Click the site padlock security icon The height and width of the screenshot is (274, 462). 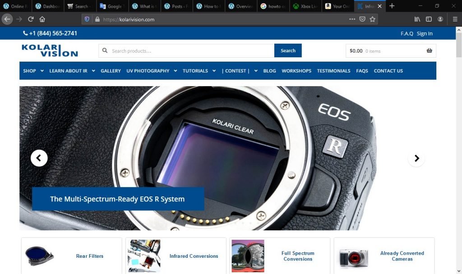tap(97, 19)
